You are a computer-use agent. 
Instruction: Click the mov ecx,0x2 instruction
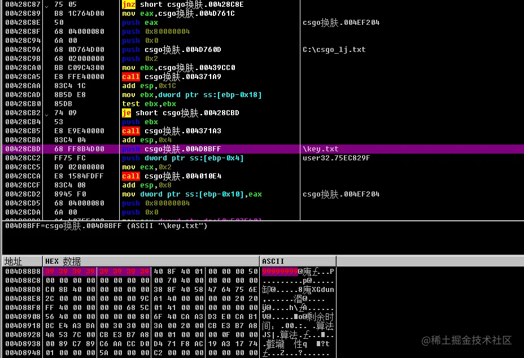click(147, 167)
